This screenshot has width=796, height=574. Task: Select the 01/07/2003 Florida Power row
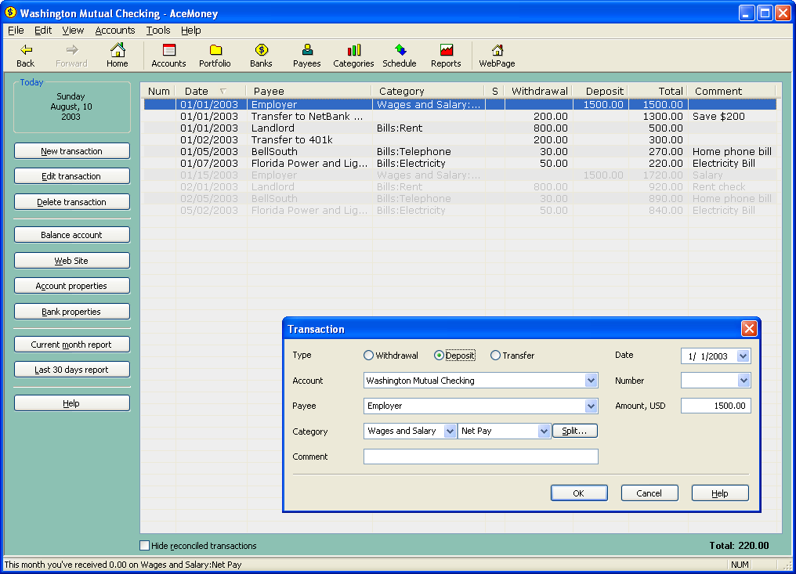[460, 163]
